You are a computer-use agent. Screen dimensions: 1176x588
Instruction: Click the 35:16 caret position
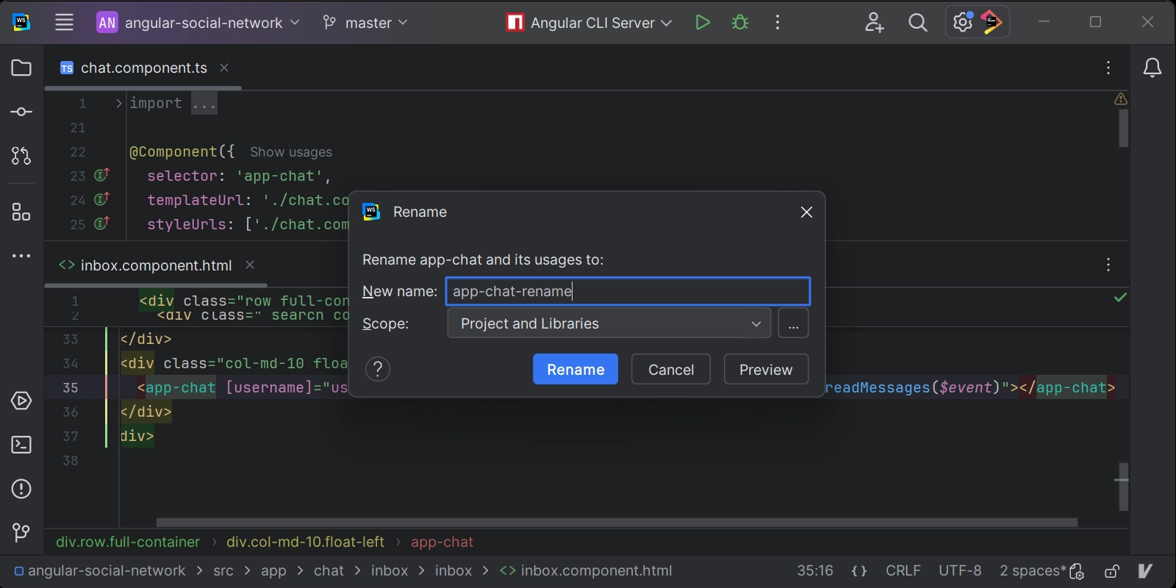coord(815,571)
